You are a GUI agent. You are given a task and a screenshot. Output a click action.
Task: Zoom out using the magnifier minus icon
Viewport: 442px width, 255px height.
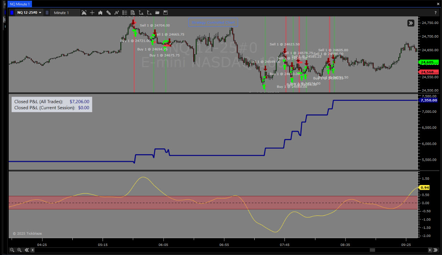(12, 250)
